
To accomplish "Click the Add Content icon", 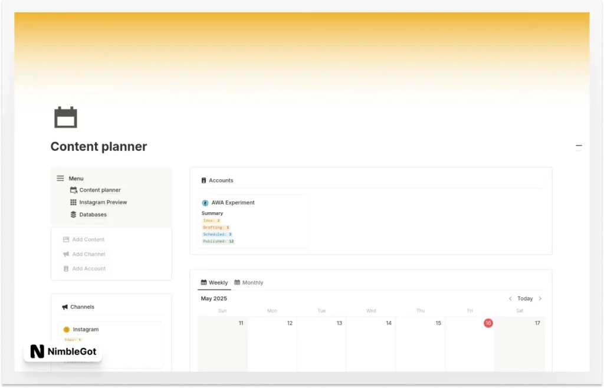I will pyautogui.click(x=67, y=239).
